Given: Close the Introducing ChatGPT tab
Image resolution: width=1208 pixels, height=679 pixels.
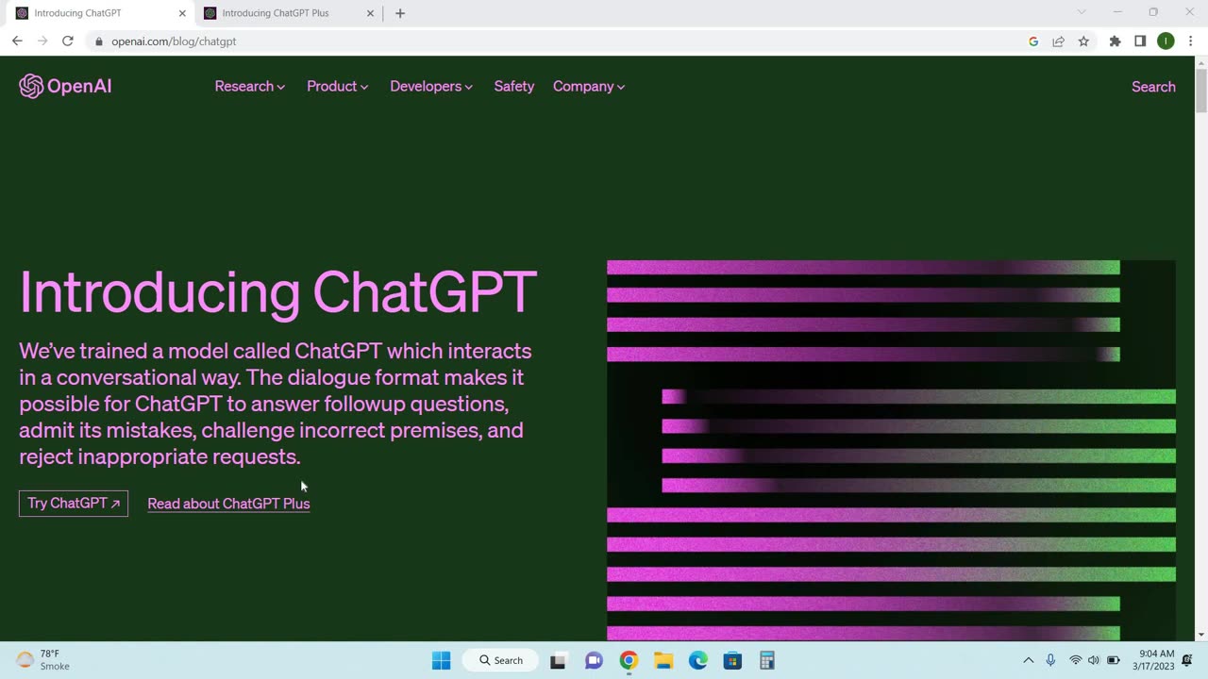Looking at the screenshot, I should tap(182, 13).
